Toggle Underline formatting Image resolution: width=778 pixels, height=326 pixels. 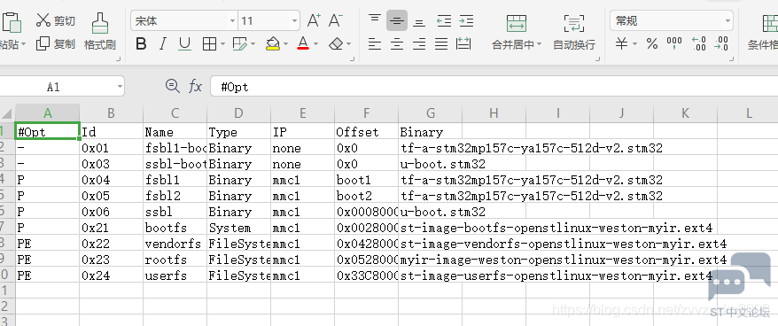coord(184,44)
